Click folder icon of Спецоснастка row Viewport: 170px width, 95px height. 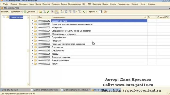pyautogui.click(x=35, y=50)
